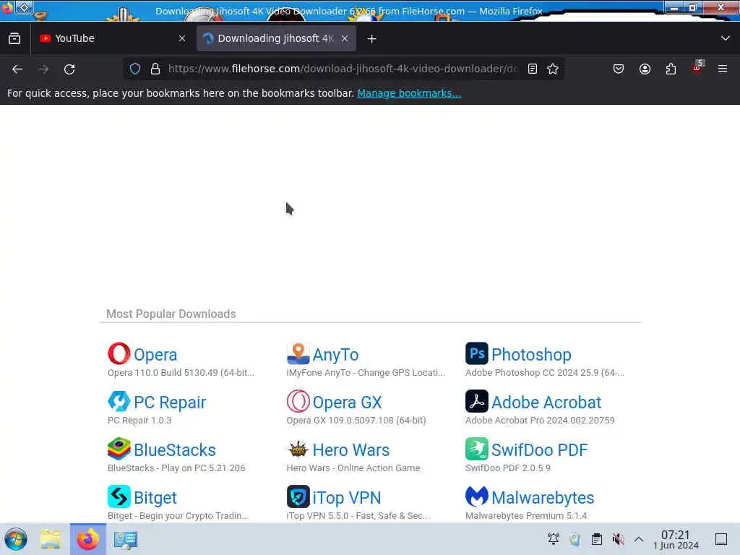Open the Photoshop download link
This screenshot has width=740, height=555.
click(x=531, y=354)
